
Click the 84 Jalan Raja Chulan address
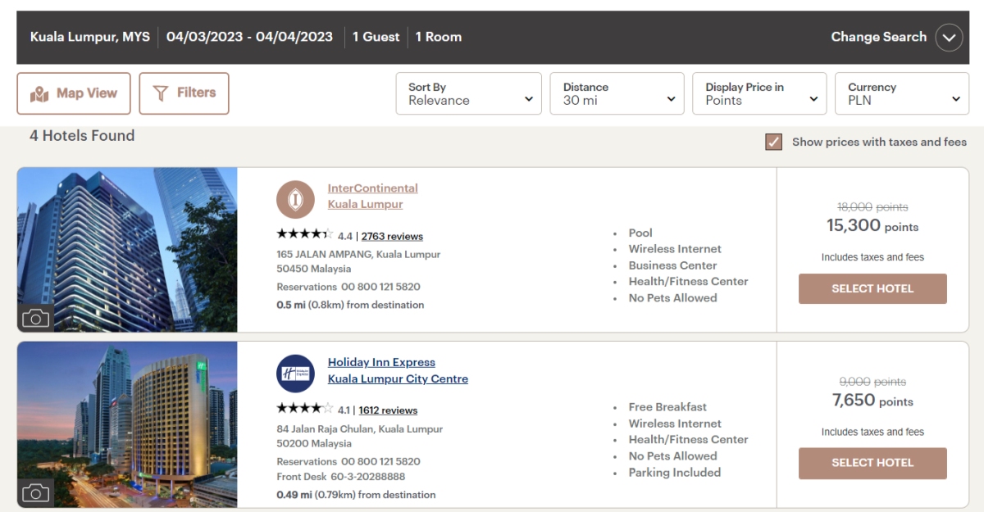coord(359,436)
